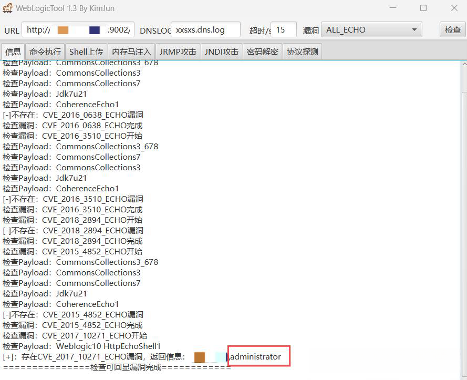Screen dimensions: 467x380
Task: Minimize the WebLogicTool window
Action: point(393,8)
